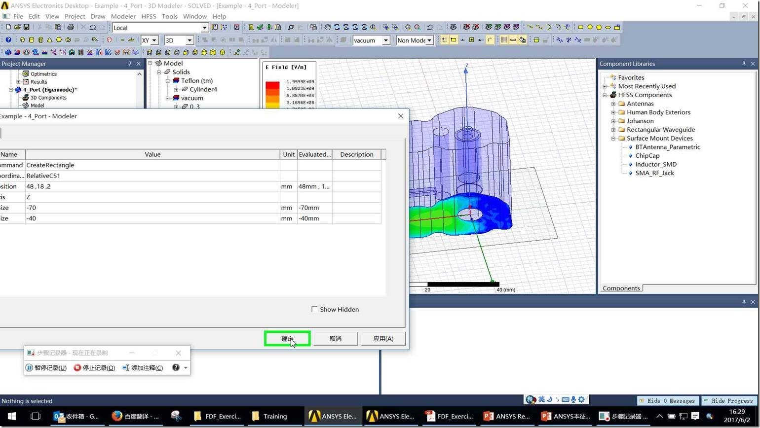Open the HFSS menu
Viewport: 760px width, 428px height.
coord(149,16)
